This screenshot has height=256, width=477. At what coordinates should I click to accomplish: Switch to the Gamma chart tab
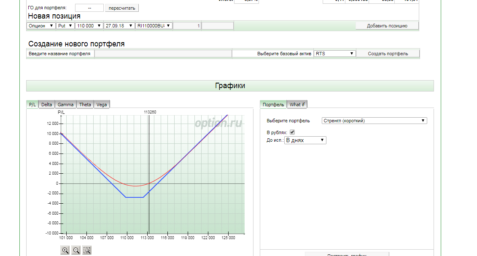[65, 104]
